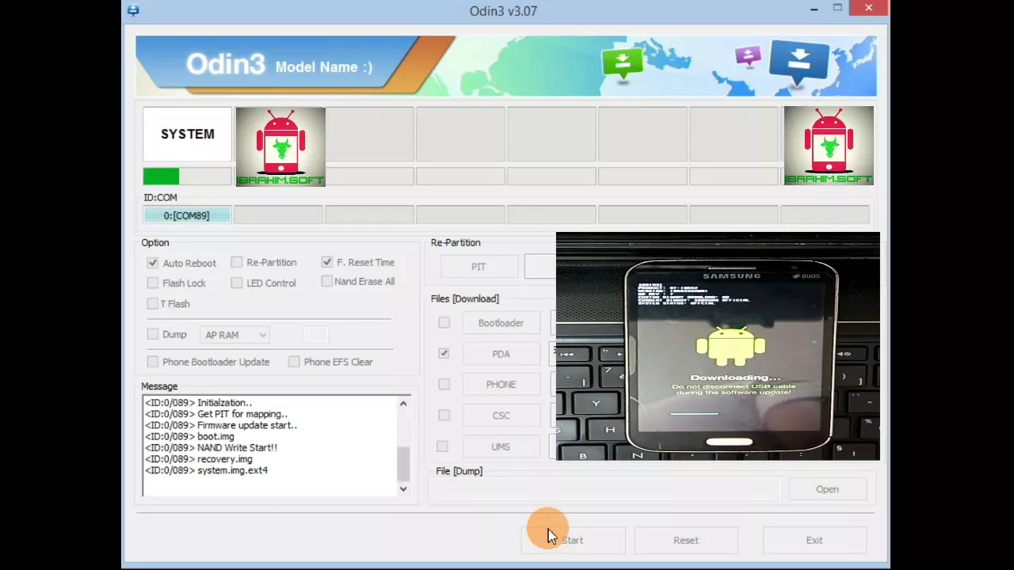Viewport: 1014px width, 570px height.
Task: Click the Exit button
Action: click(x=814, y=540)
